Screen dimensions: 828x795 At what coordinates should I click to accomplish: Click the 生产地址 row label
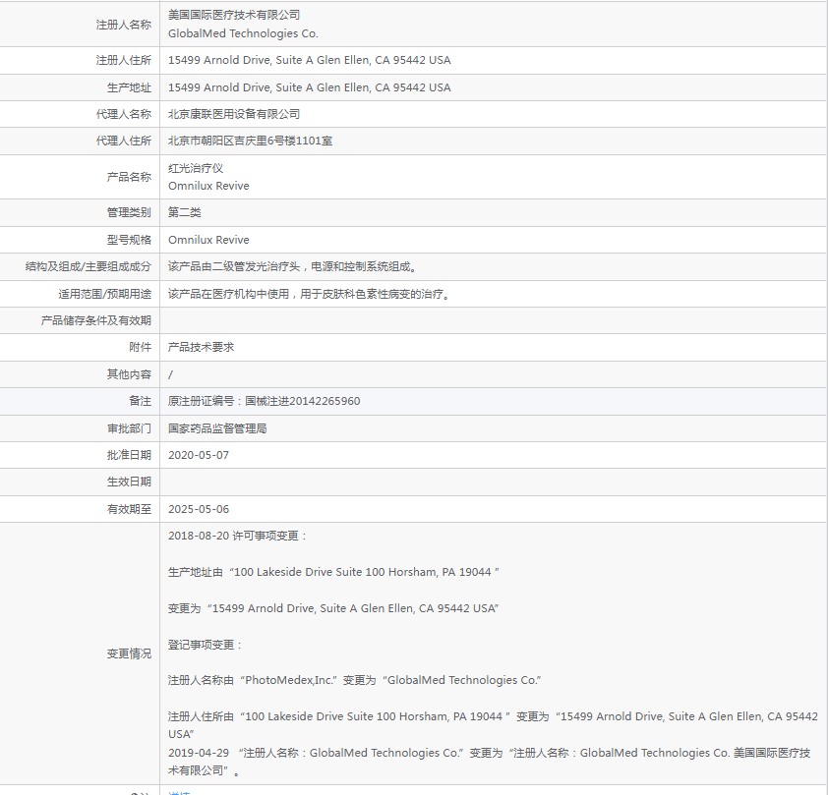[x=129, y=87]
